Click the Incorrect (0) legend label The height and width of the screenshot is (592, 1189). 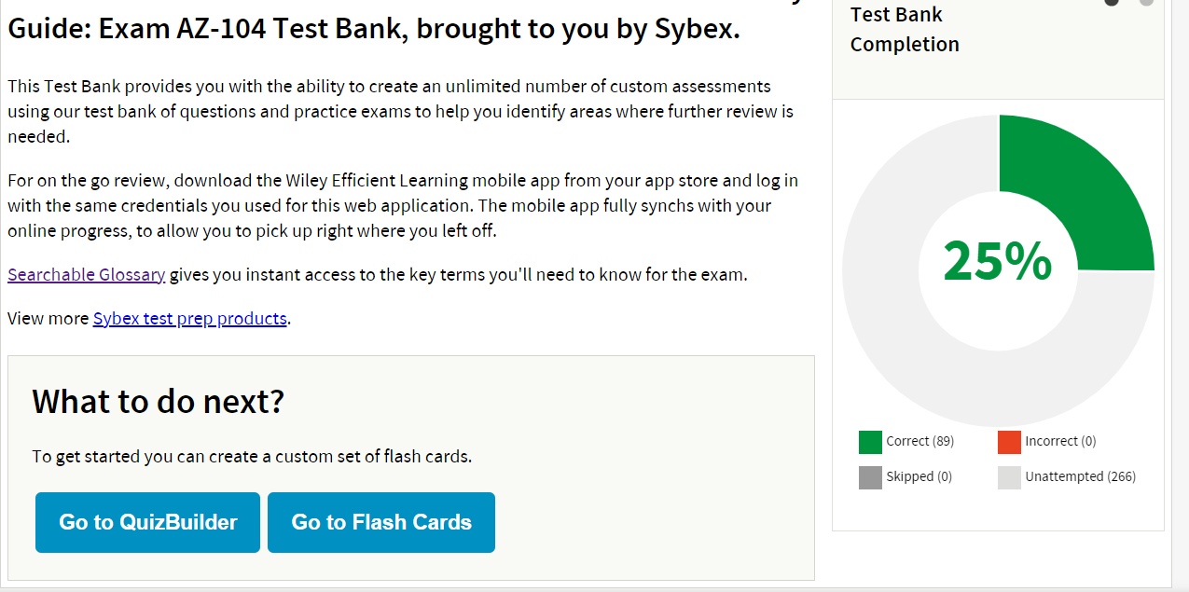click(x=1060, y=442)
